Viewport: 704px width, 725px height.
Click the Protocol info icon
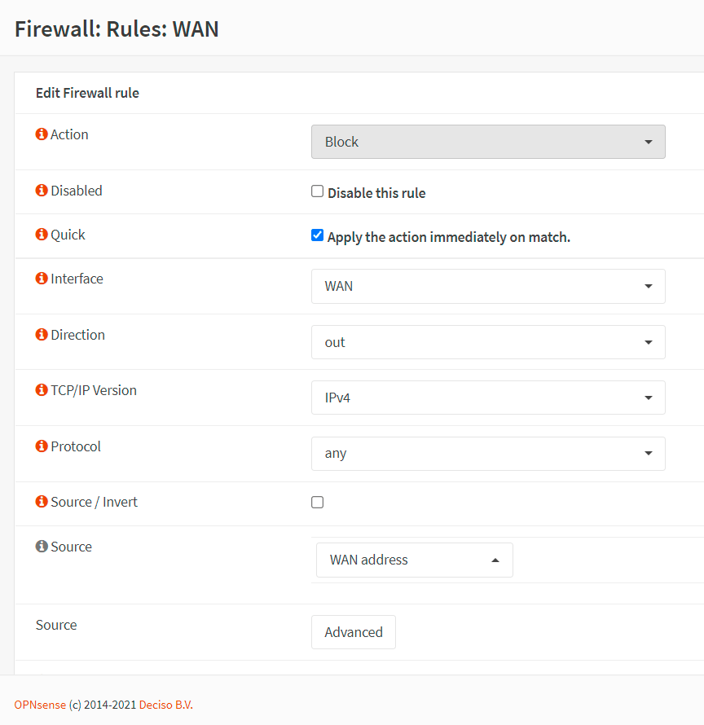click(42, 446)
